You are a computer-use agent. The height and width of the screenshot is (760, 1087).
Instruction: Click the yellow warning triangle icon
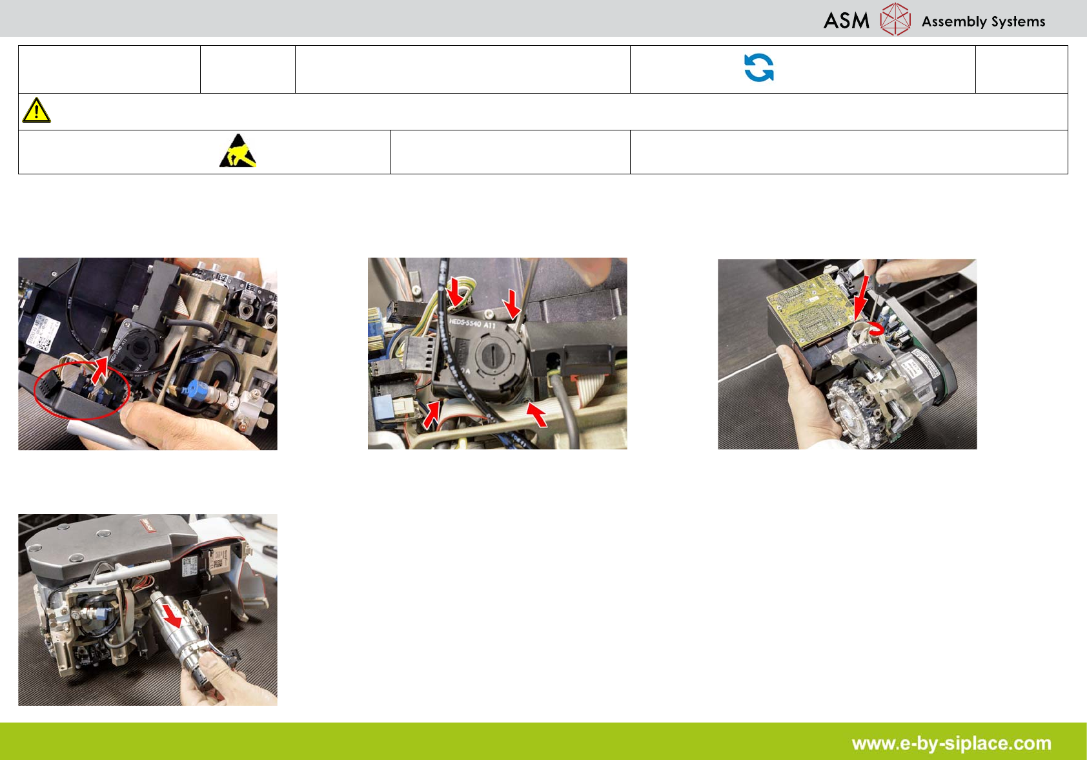pyautogui.click(x=36, y=110)
